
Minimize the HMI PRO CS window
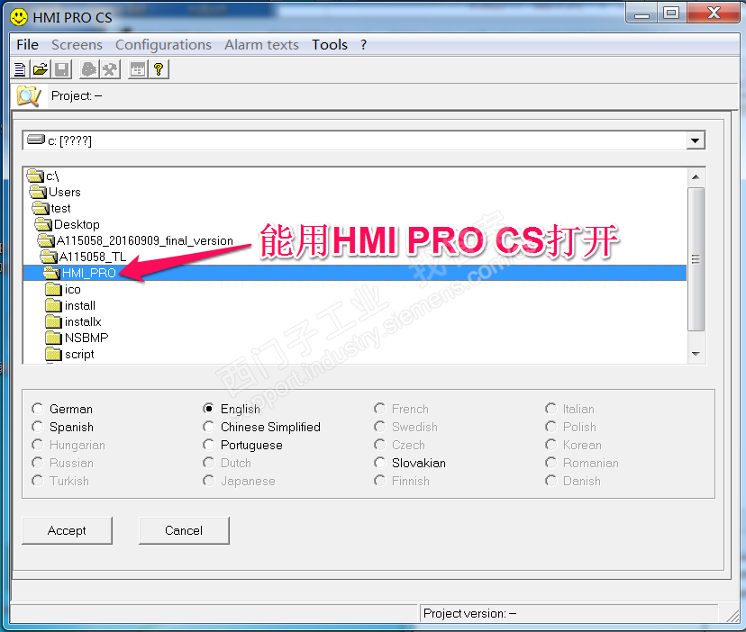tap(641, 13)
